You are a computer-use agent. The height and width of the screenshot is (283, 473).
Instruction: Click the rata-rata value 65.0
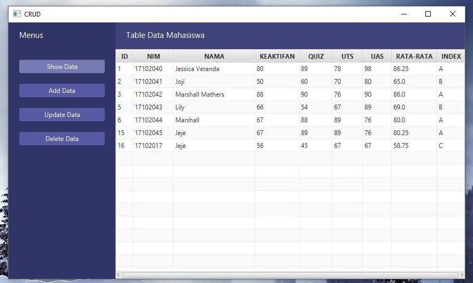pos(414,82)
